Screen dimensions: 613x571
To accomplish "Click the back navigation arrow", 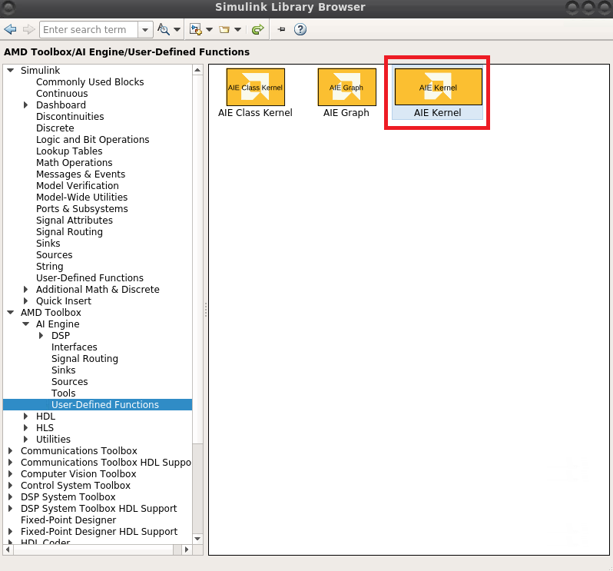I will [x=10, y=30].
